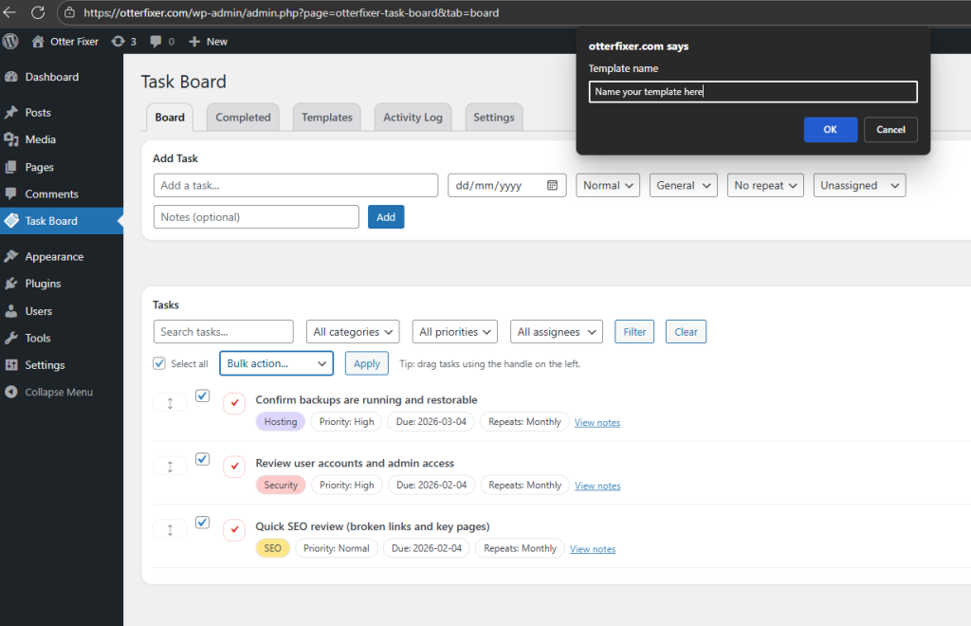Open the Bulk action dropdown

276,363
